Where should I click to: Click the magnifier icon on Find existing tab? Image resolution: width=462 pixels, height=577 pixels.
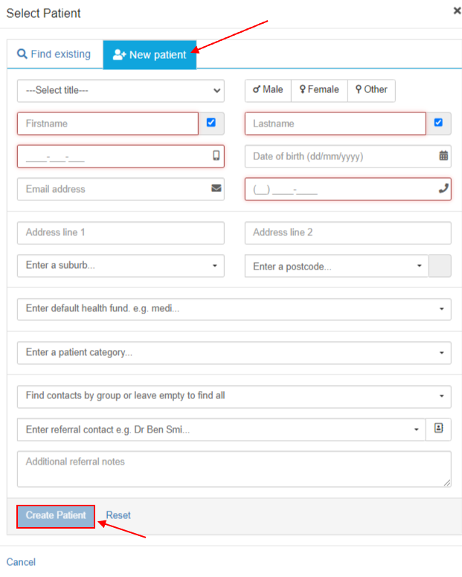[22, 54]
